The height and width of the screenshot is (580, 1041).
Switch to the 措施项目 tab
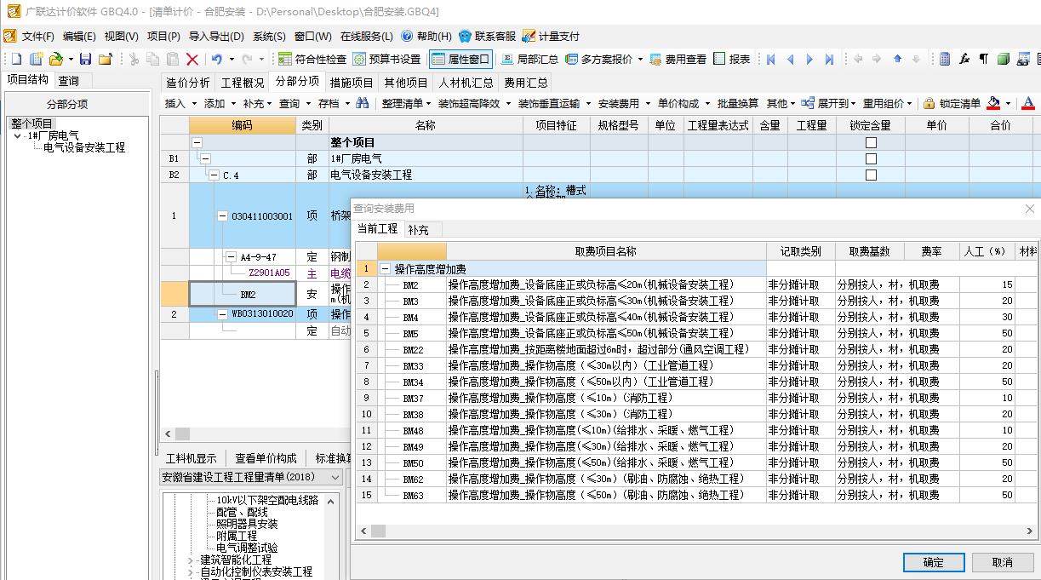[352, 83]
